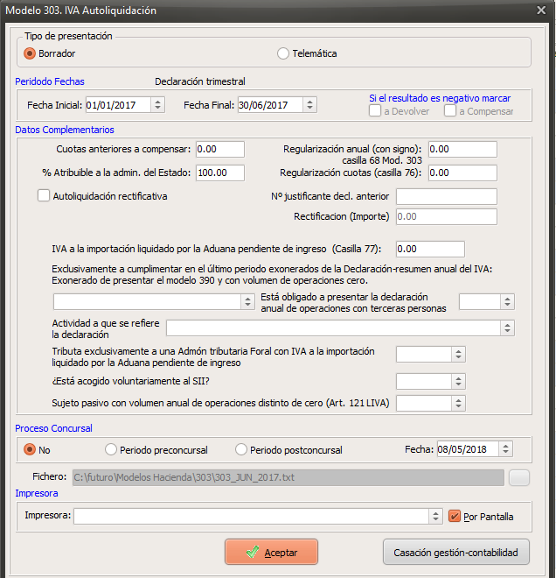Close the Modelo 303 dialog window
The width and height of the screenshot is (556, 578).
click(x=541, y=10)
